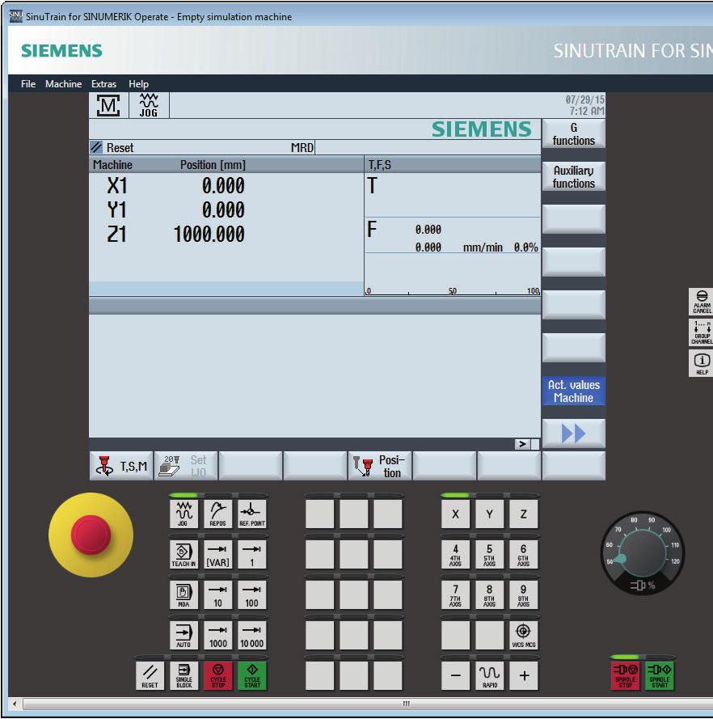
Task: Click the spindle override rotary dial
Action: [x=643, y=552]
